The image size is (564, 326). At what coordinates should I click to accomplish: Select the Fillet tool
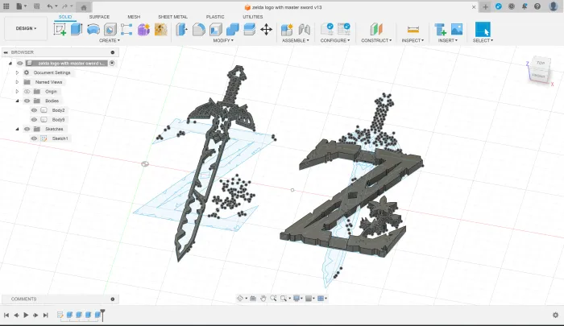coord(198,30)
